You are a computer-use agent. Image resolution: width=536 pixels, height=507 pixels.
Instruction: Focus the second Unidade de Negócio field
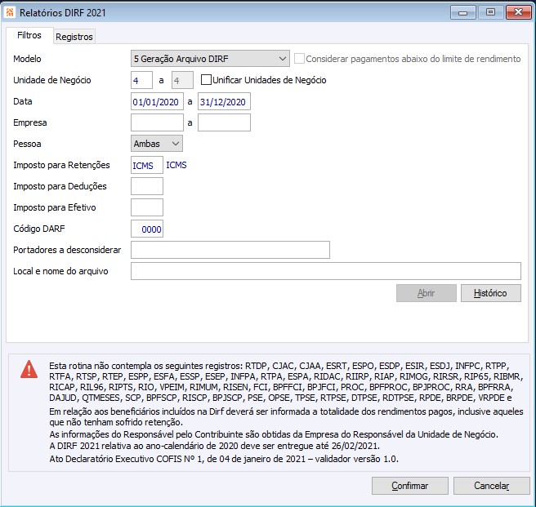tap(182, 80)
